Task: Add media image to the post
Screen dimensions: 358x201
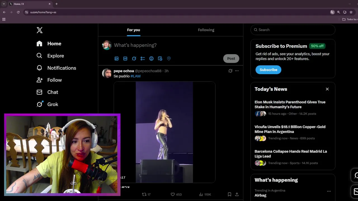Action: point(117,59)
